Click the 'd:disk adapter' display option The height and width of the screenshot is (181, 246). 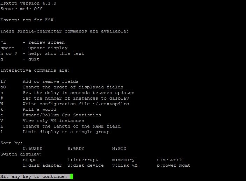[42, 166]
